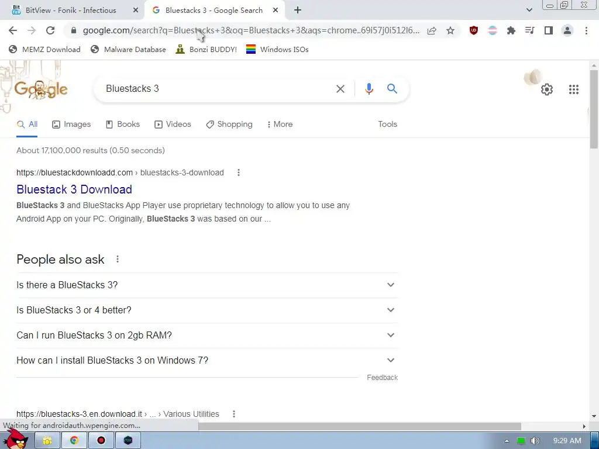Click the Google doodle logo
599x449 pixels.
tap(41, 89)
